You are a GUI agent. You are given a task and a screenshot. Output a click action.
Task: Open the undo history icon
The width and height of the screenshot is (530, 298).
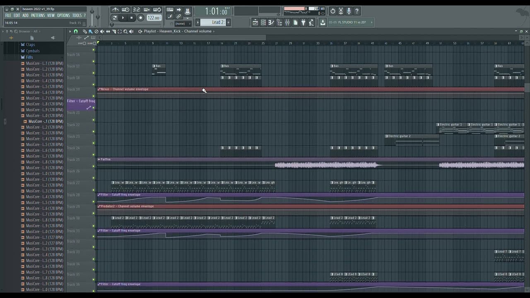click(x=332, y=11)
